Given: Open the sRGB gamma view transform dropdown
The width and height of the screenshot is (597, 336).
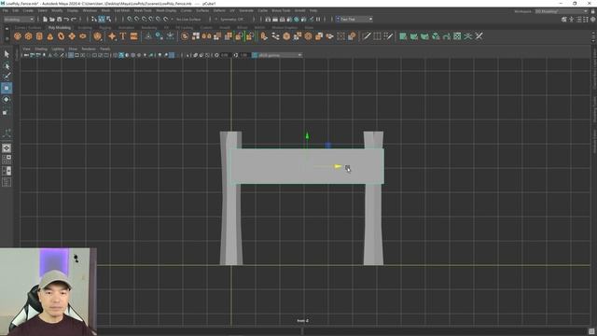Looking at the screenshot, I should 280,55.
